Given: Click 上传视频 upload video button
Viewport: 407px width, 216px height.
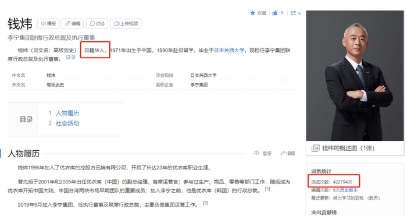Looking at the screenshot, I should pyautogui.click(x=126, y=24).
